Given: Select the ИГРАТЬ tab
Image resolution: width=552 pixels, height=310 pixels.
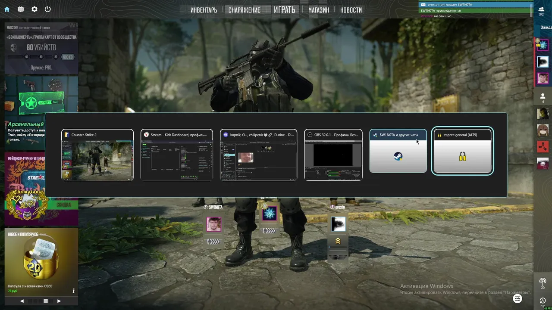Looking at the screenshot, I should tap(285, 9).
